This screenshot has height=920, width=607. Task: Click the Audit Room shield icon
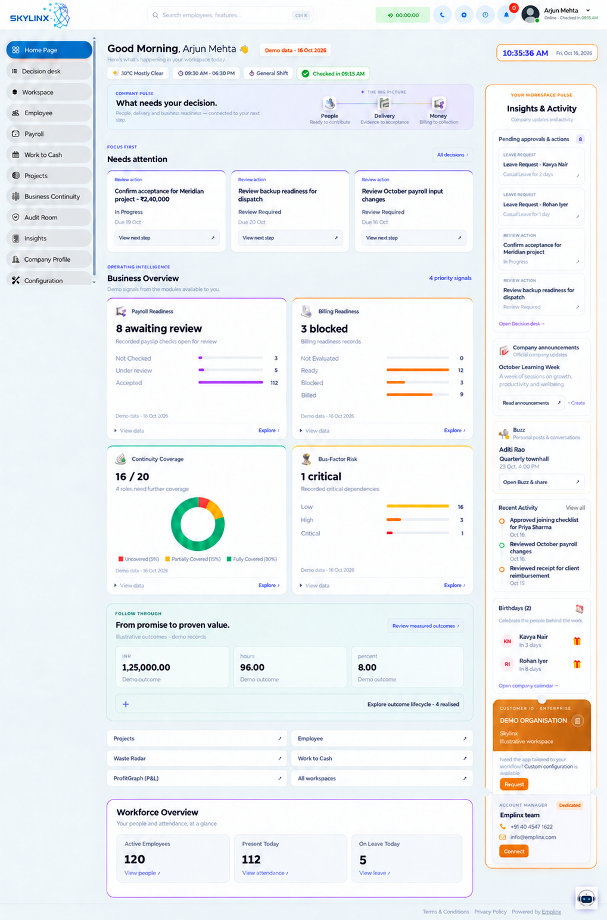(x=15, y=217)
